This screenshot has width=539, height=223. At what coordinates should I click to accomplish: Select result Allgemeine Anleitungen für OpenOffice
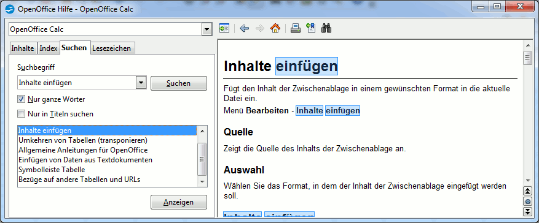pyautogui.click(x=108, y=150)
